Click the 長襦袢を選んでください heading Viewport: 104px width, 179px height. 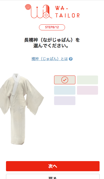click(x=52, y=43)
